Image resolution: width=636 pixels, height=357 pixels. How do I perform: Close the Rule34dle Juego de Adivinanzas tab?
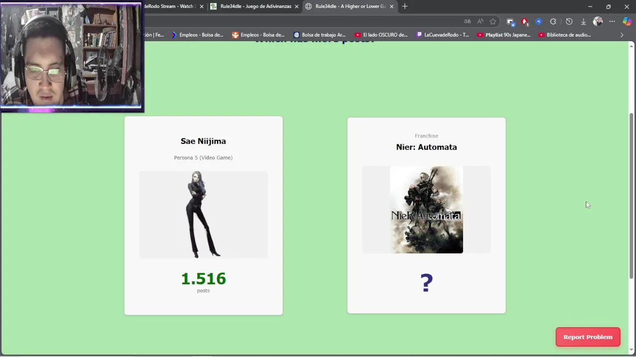[x=297, y=6]
